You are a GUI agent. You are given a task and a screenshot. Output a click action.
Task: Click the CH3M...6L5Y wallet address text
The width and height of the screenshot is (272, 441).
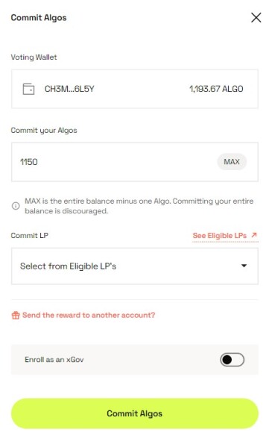pos(69,89)
